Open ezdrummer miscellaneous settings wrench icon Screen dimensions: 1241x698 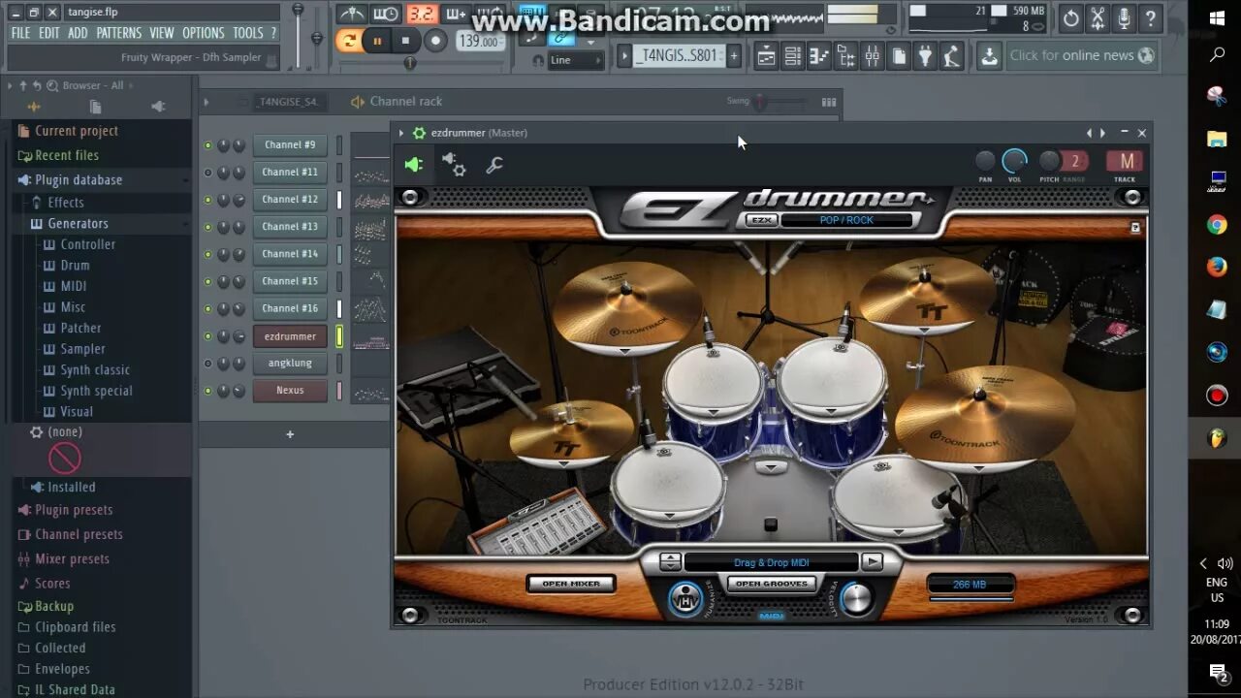[494, 166]
